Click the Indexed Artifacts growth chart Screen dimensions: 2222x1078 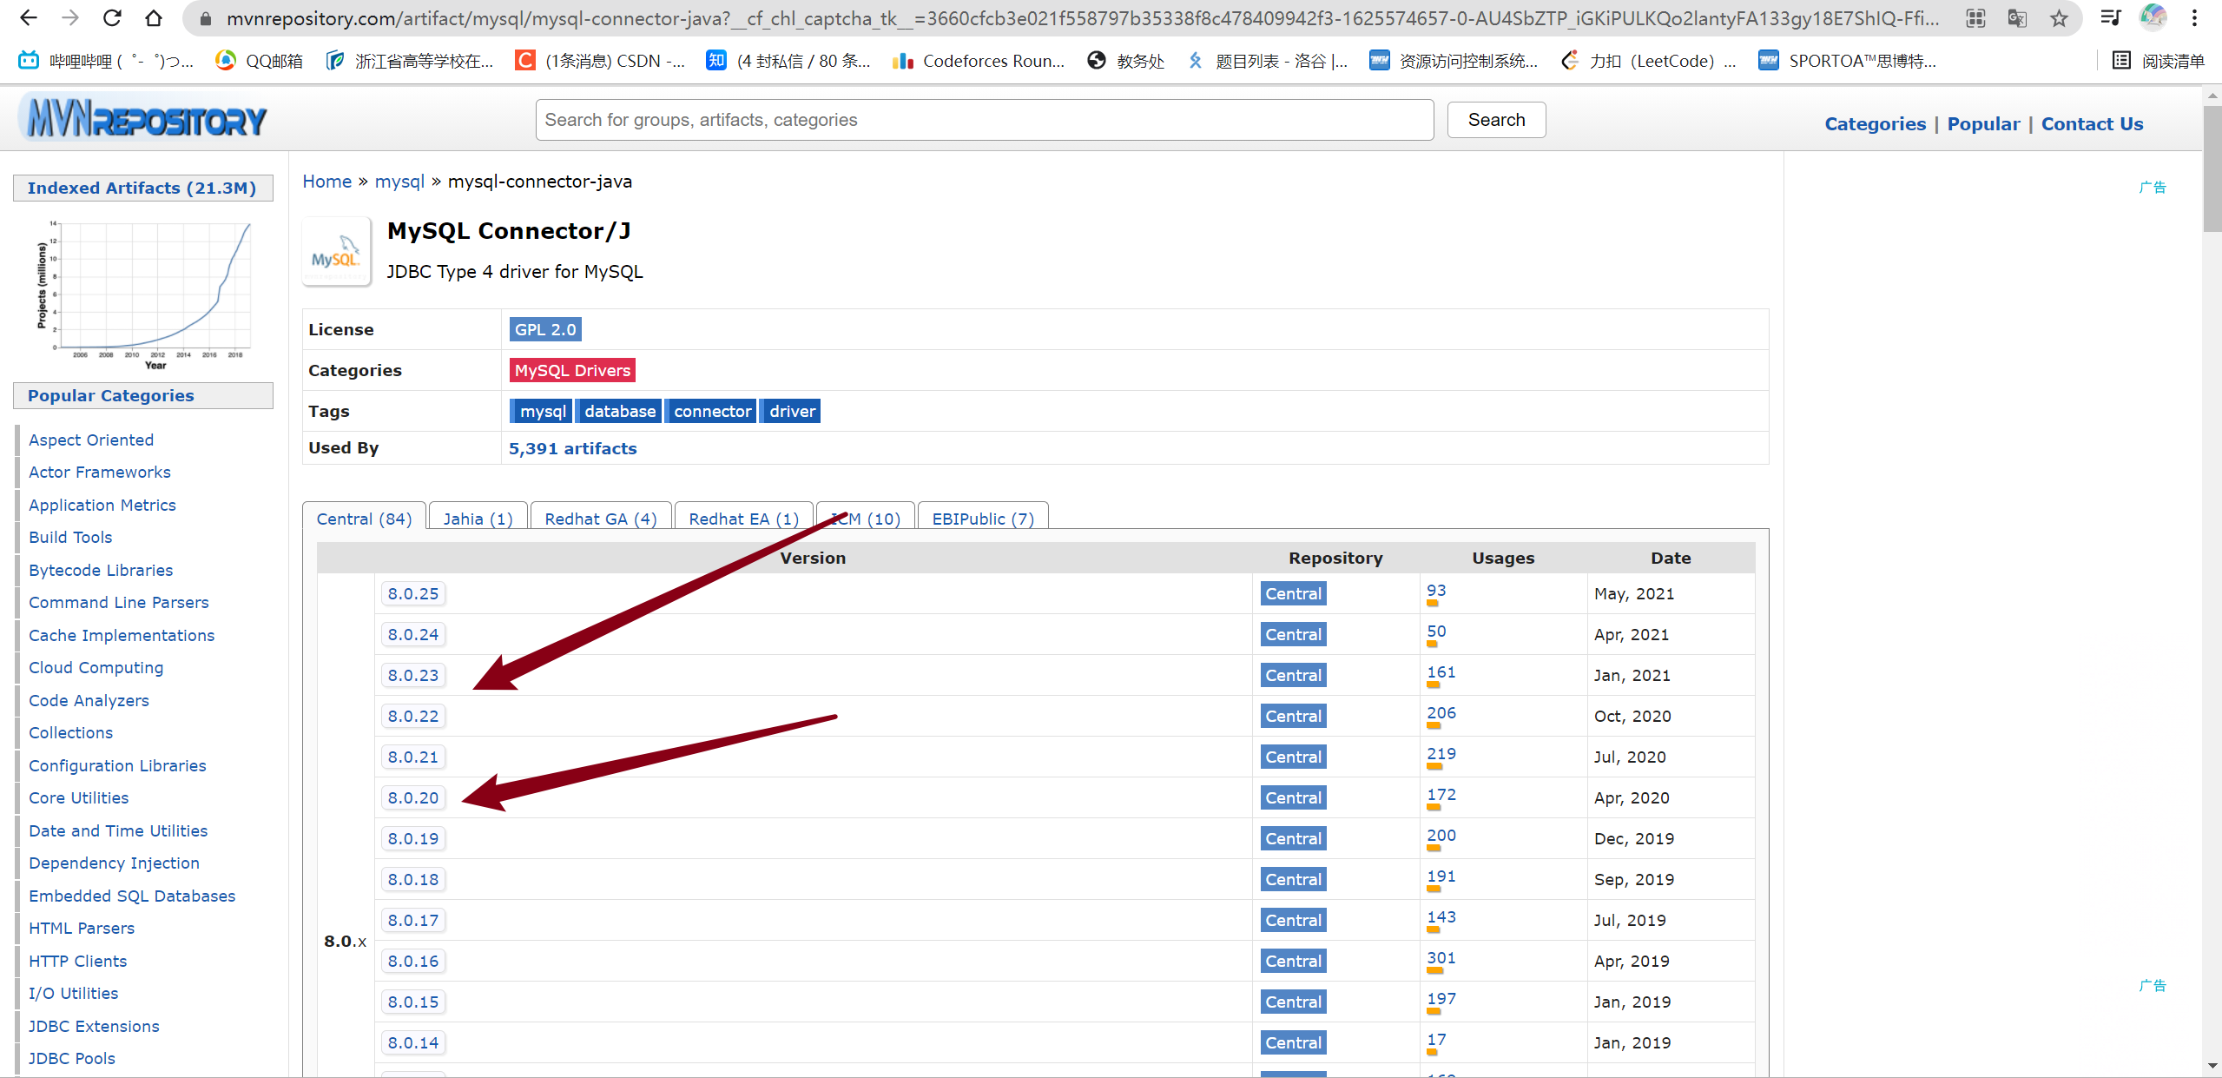[144, 294]
